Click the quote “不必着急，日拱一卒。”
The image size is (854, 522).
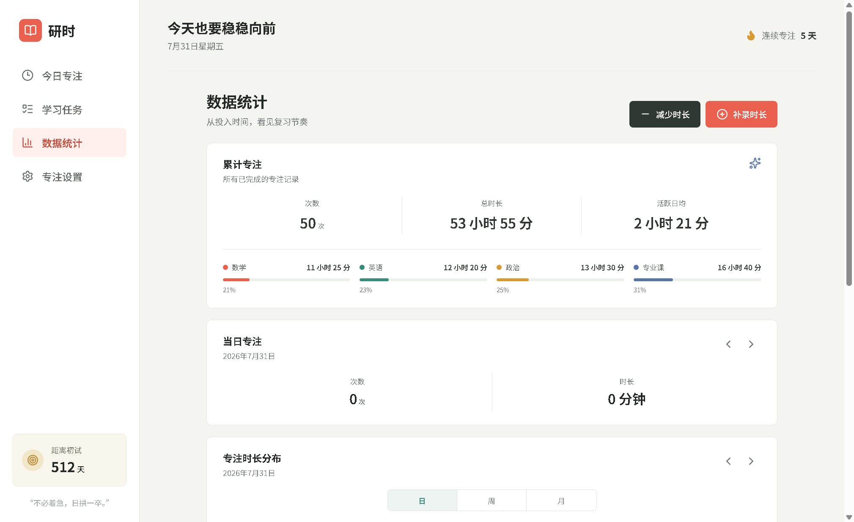tap(69, 503)
